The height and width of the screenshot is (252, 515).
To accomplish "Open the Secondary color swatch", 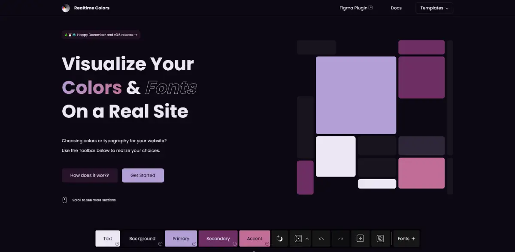I will pos(218,238).
